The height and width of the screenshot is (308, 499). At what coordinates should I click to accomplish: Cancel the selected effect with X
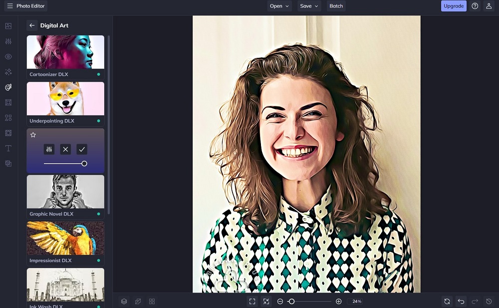point(65,149)
